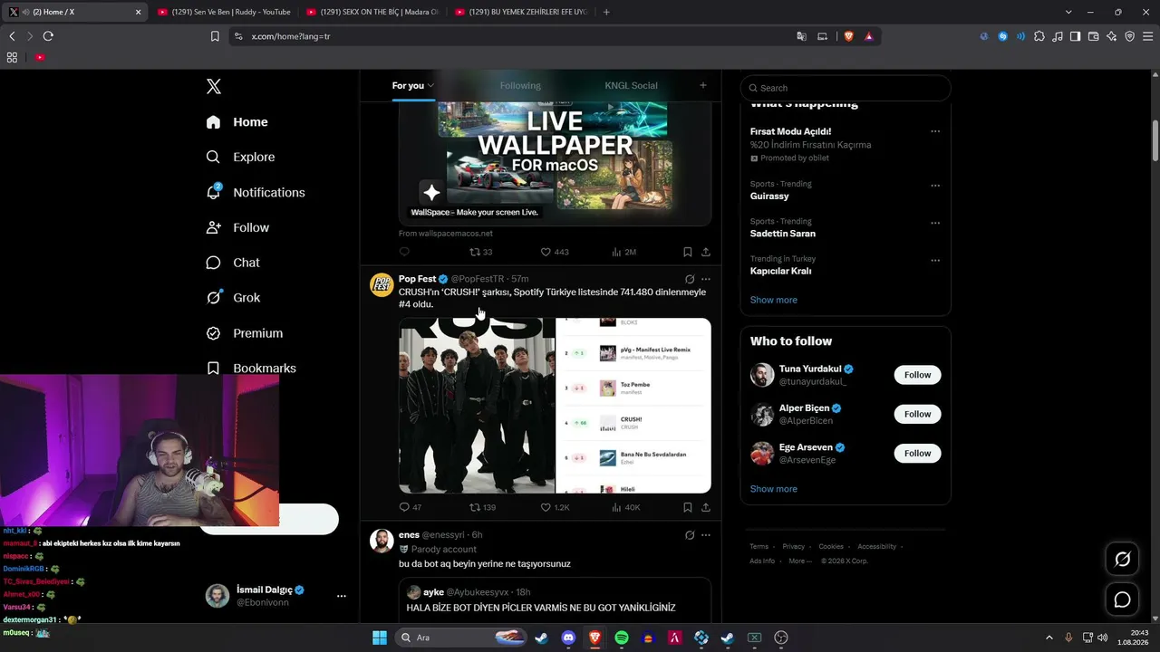Open Leo AI sparkle icon in toolbar

pos(1111,36)
